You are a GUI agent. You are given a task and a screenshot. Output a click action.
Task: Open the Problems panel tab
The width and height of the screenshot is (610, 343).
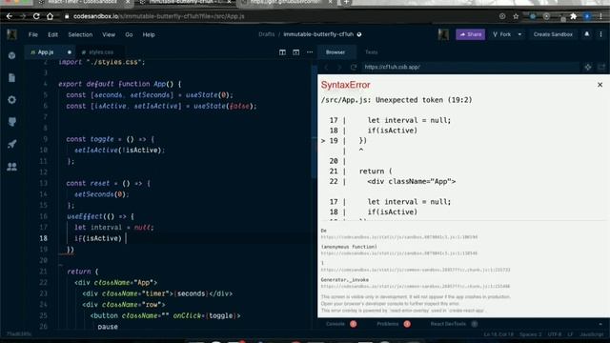388,324
